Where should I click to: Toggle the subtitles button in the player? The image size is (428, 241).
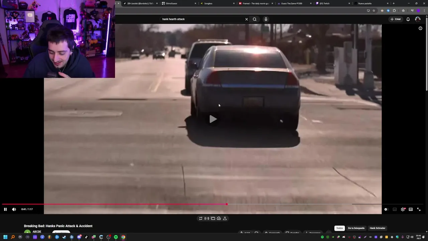coord(395,209)
